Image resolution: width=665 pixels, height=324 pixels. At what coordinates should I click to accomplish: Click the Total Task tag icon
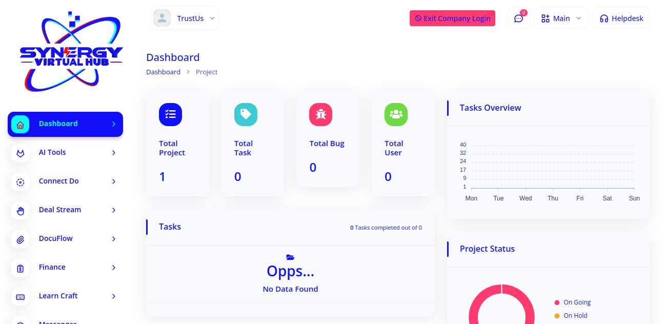246,114
